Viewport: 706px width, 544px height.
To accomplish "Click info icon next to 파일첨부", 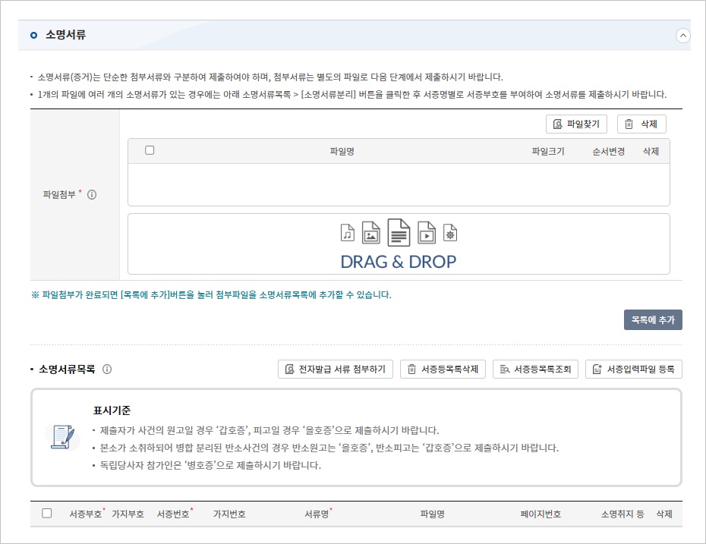I will (92, 195).
